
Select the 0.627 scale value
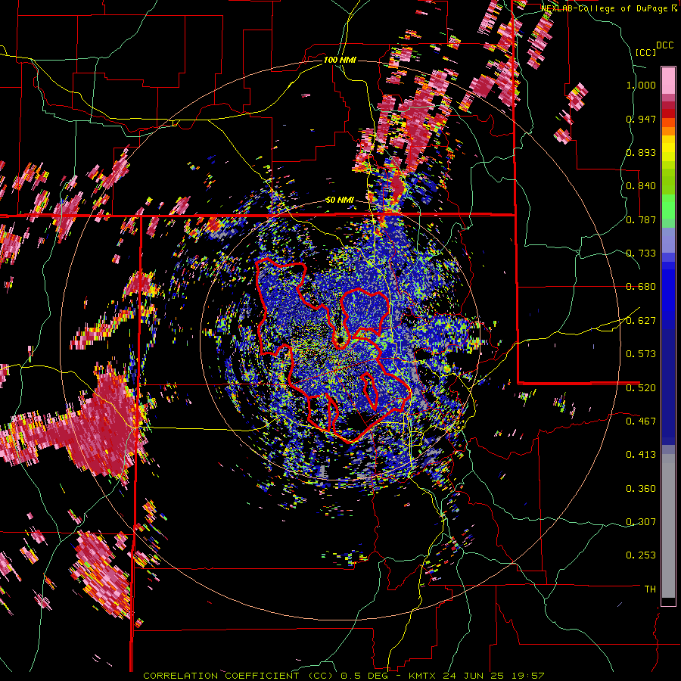tap(641, 320)
